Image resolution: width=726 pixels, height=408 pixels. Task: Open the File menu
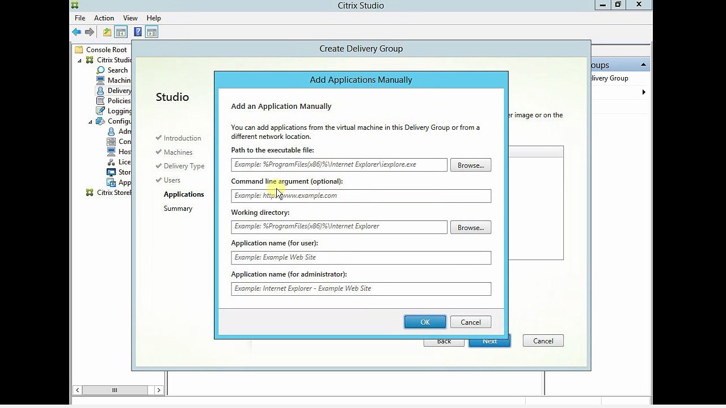pyautogui.click(x=80, y=18)
